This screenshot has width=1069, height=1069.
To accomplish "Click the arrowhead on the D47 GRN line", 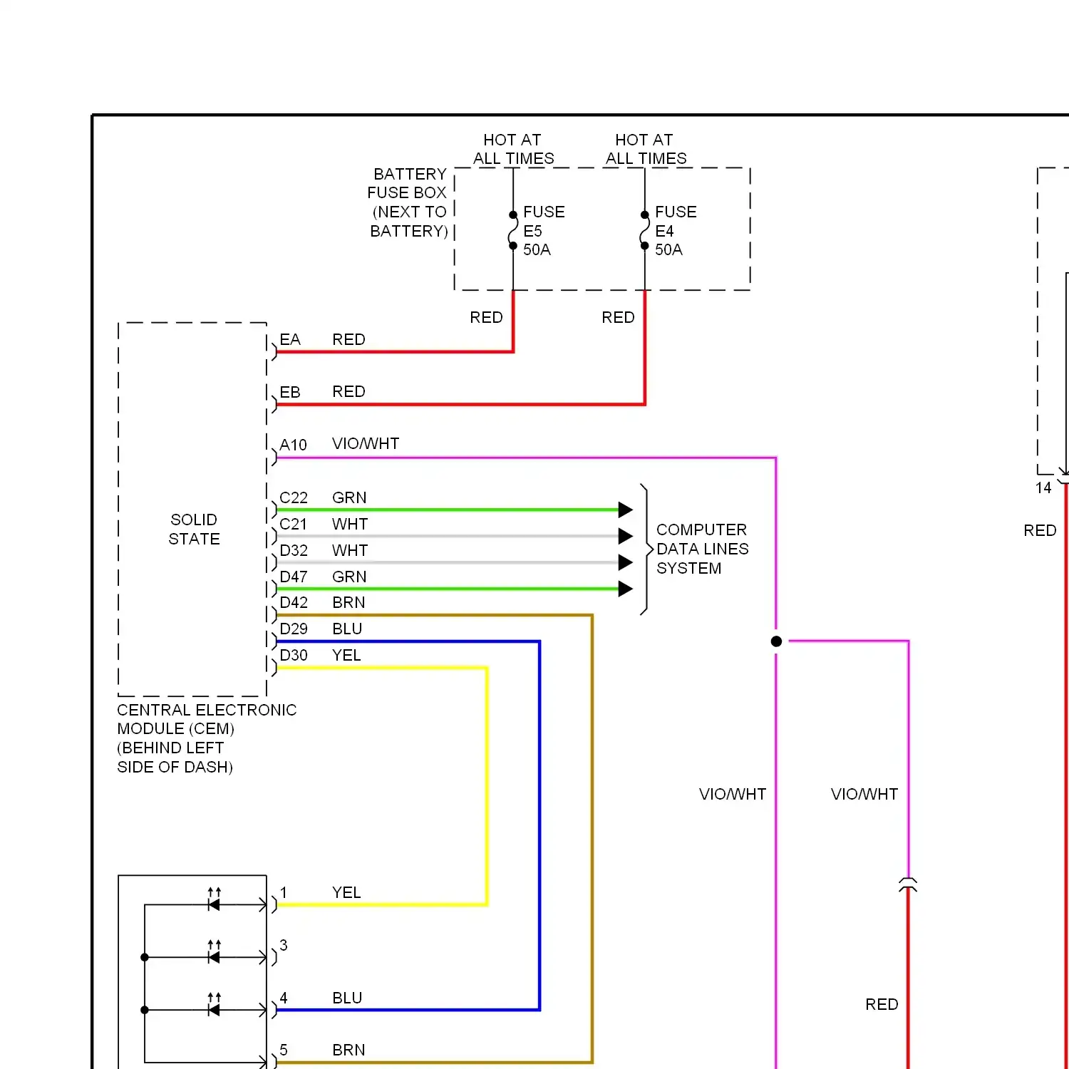I will [x=626, y=589].
